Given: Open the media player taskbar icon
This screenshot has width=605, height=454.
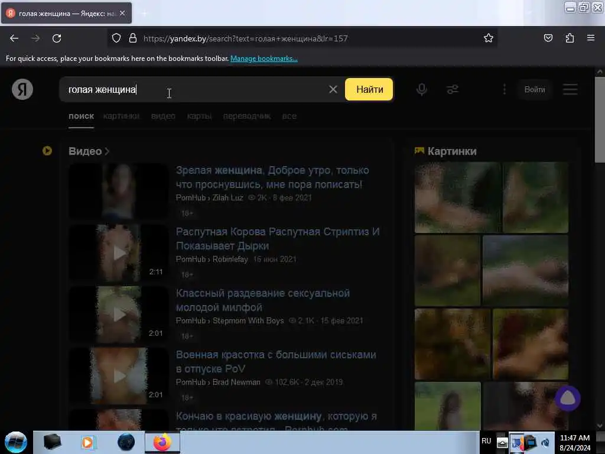Looking at the screenshot, I should coord(87,442).
